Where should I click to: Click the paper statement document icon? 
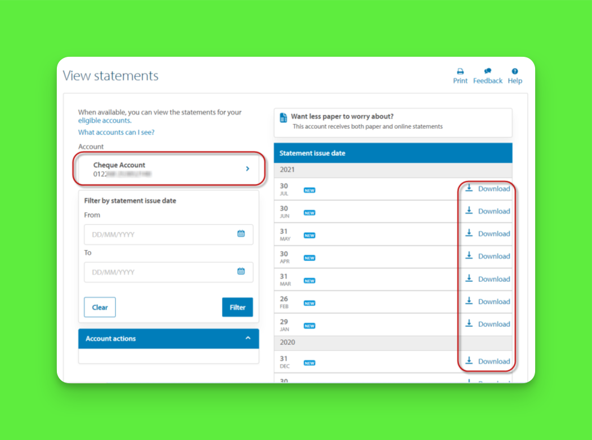point(283,118)
